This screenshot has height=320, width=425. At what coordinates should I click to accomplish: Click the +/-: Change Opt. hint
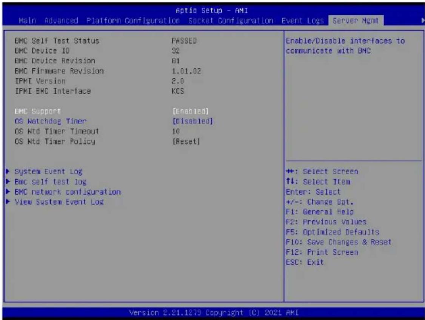pyautogui.click(x=320, y=202)
